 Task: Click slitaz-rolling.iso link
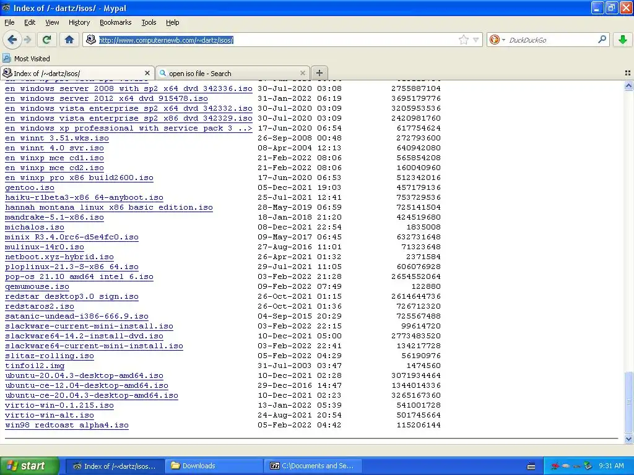tap(50, 356)
